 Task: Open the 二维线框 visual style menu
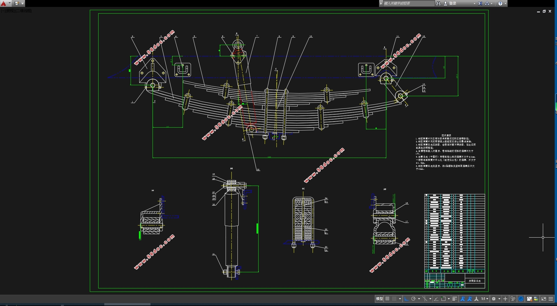[24, 11]
